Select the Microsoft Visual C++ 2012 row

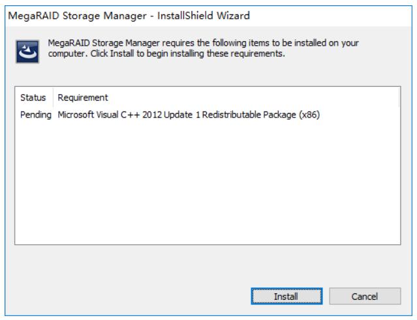(x=208, y=115)
